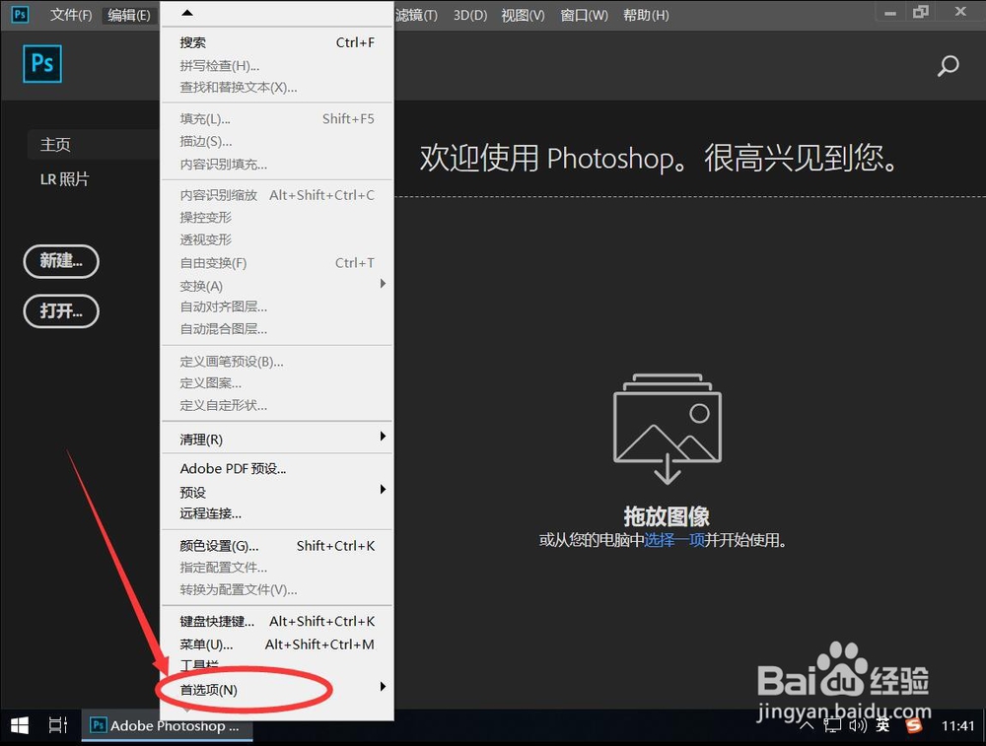Image resolution: width=986 pixels, height=746 pixels.
Task: Restore down the Photoshop window
Action: [921, 12]
